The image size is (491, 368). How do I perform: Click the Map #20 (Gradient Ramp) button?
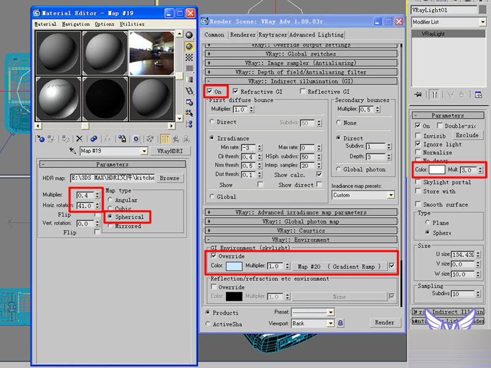click(339, 266)
